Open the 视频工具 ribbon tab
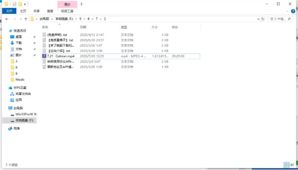This screenshot has height=170, width=298. [67, 11]
